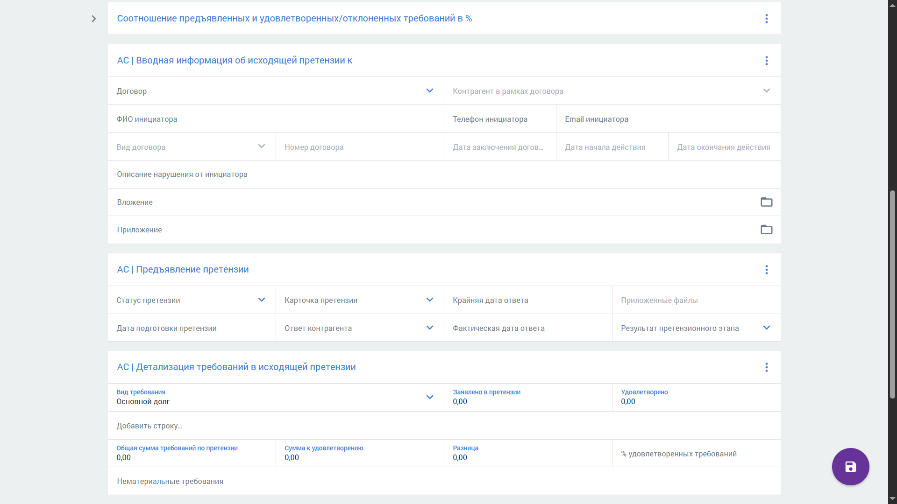Viewport: 897px width, 504px height.
Task: Focus the ФИО инициатора field
Action: click(276, 119)
